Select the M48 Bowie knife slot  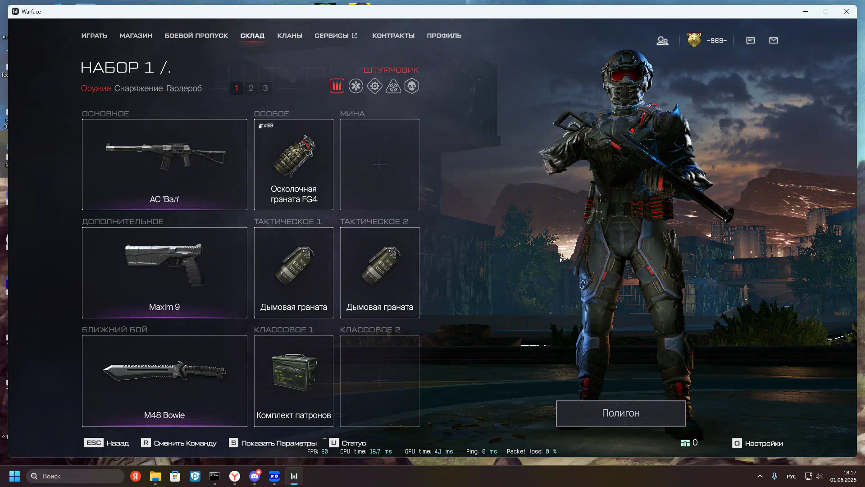(164, 381)
